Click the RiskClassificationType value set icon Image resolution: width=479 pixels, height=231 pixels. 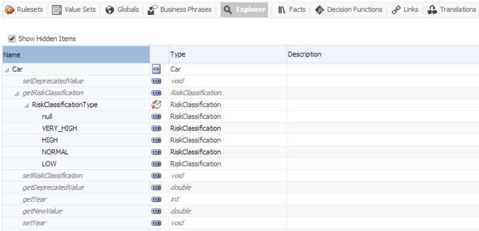(x=156, y=105)
